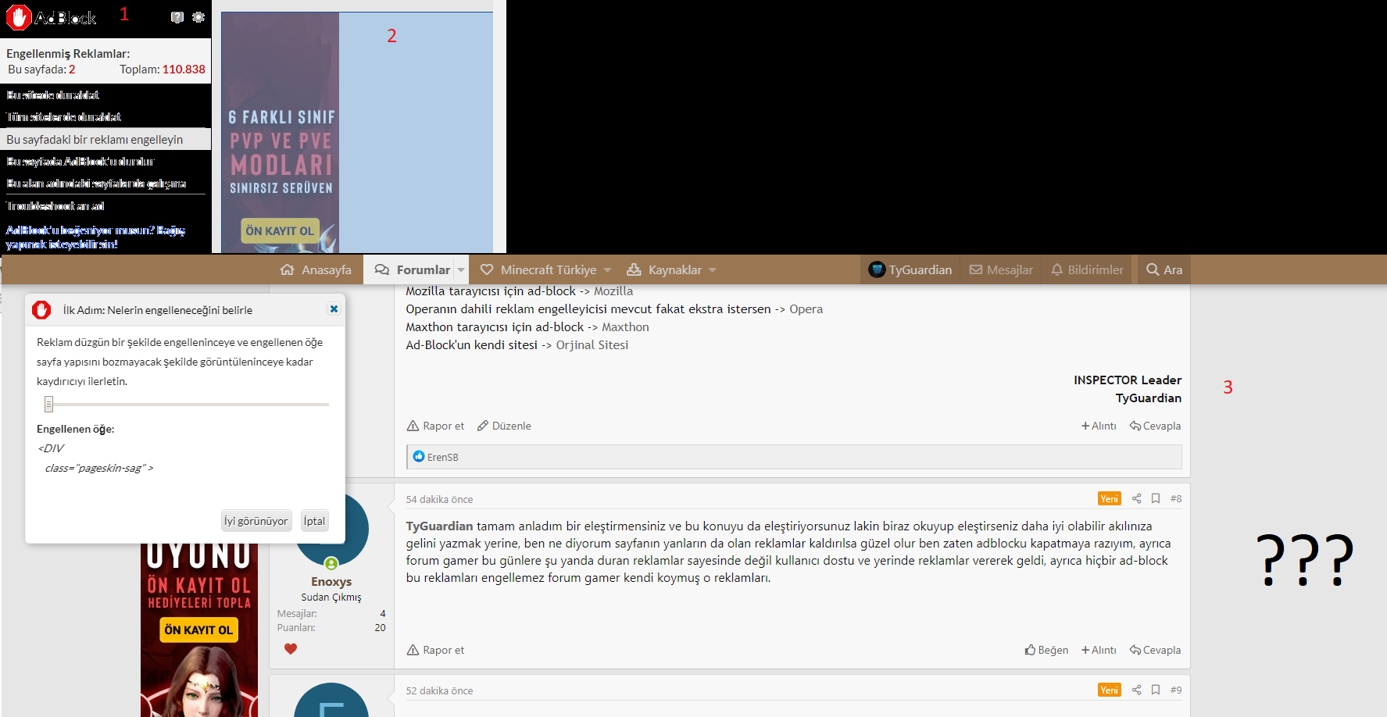The image size is (1387, 717).
Task: Click '+Alıntı' on Enoxys's post
Action: coord(1099,650)
